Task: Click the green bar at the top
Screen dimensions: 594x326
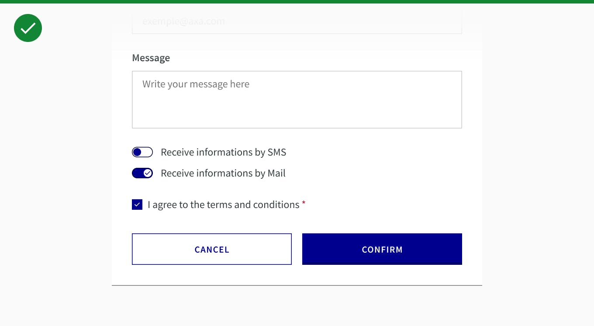Action: (x=297, y=2)
